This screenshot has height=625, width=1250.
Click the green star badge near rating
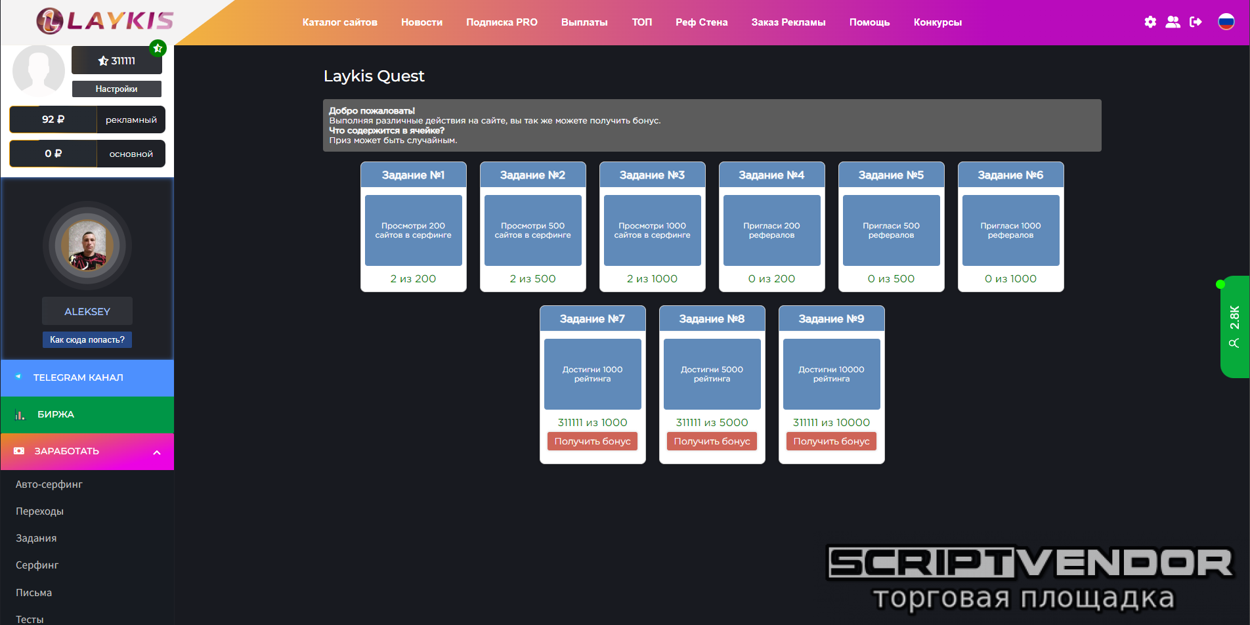pos(158,49)
